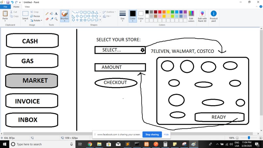The height and width of the screenshot is (148, 263).
Task: Open the Windows notification center
Action: 257,144
